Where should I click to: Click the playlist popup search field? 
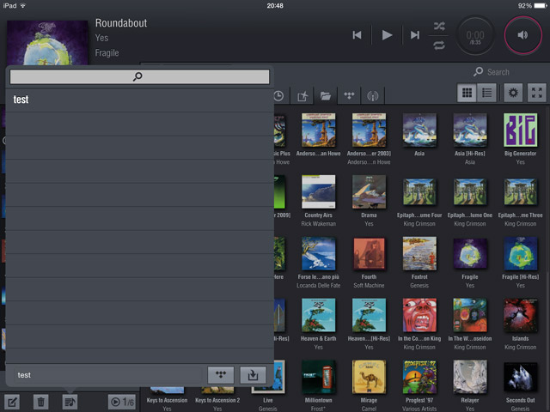139,77
